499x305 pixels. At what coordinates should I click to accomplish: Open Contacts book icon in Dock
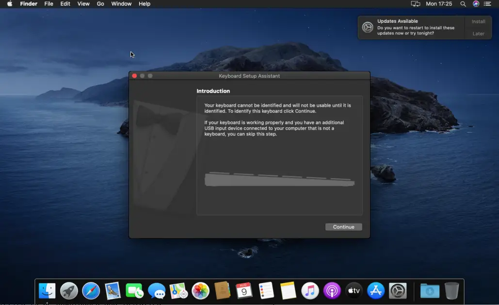[x=222, y=290]
